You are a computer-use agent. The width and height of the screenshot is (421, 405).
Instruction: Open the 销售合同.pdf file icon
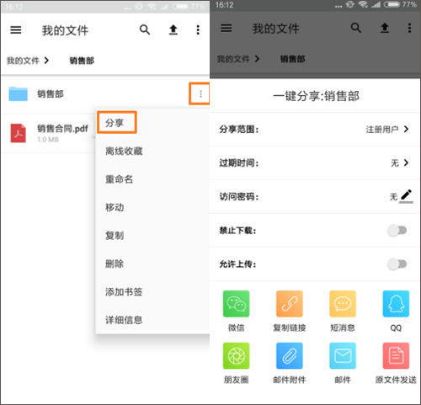[x=19, y=133]
